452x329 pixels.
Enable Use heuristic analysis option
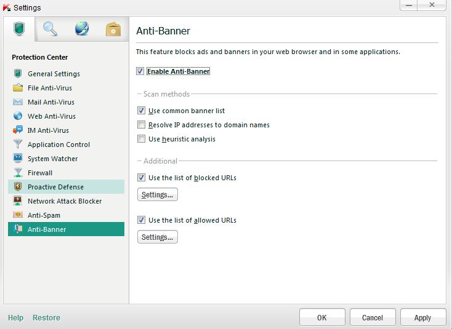141,139
